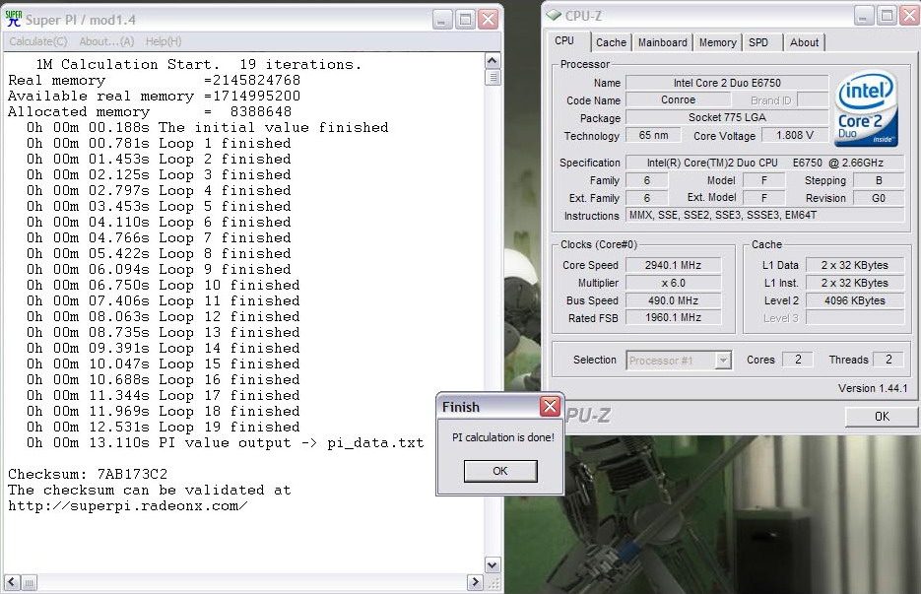Click the Threads count field
Image resolution: width=921 pixels, height=594 pixels.
click(888, 359)
